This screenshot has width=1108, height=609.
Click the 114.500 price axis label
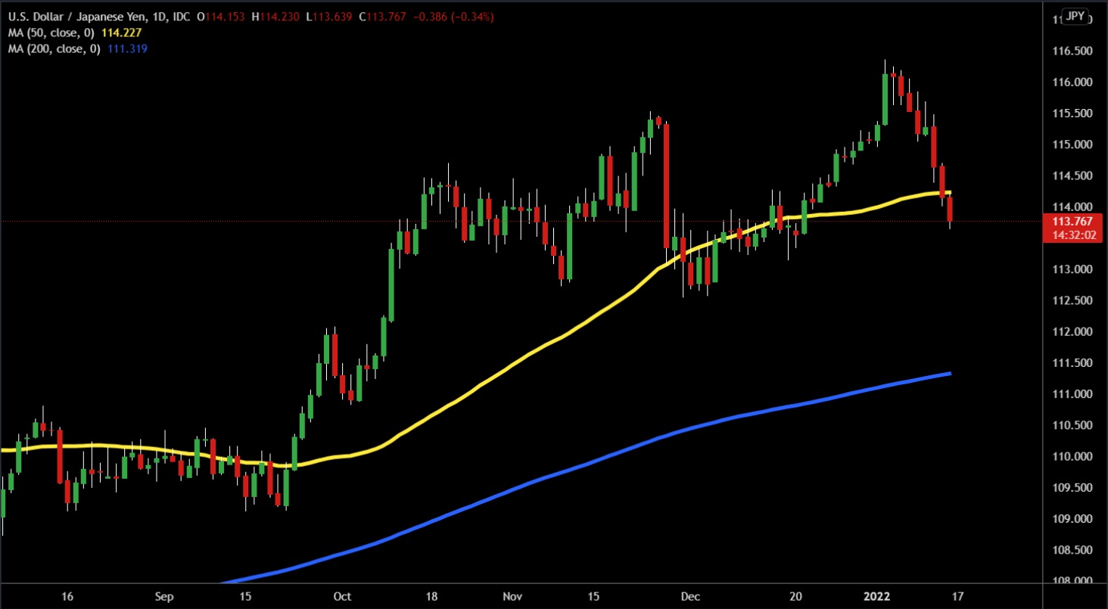(1071, 176)
